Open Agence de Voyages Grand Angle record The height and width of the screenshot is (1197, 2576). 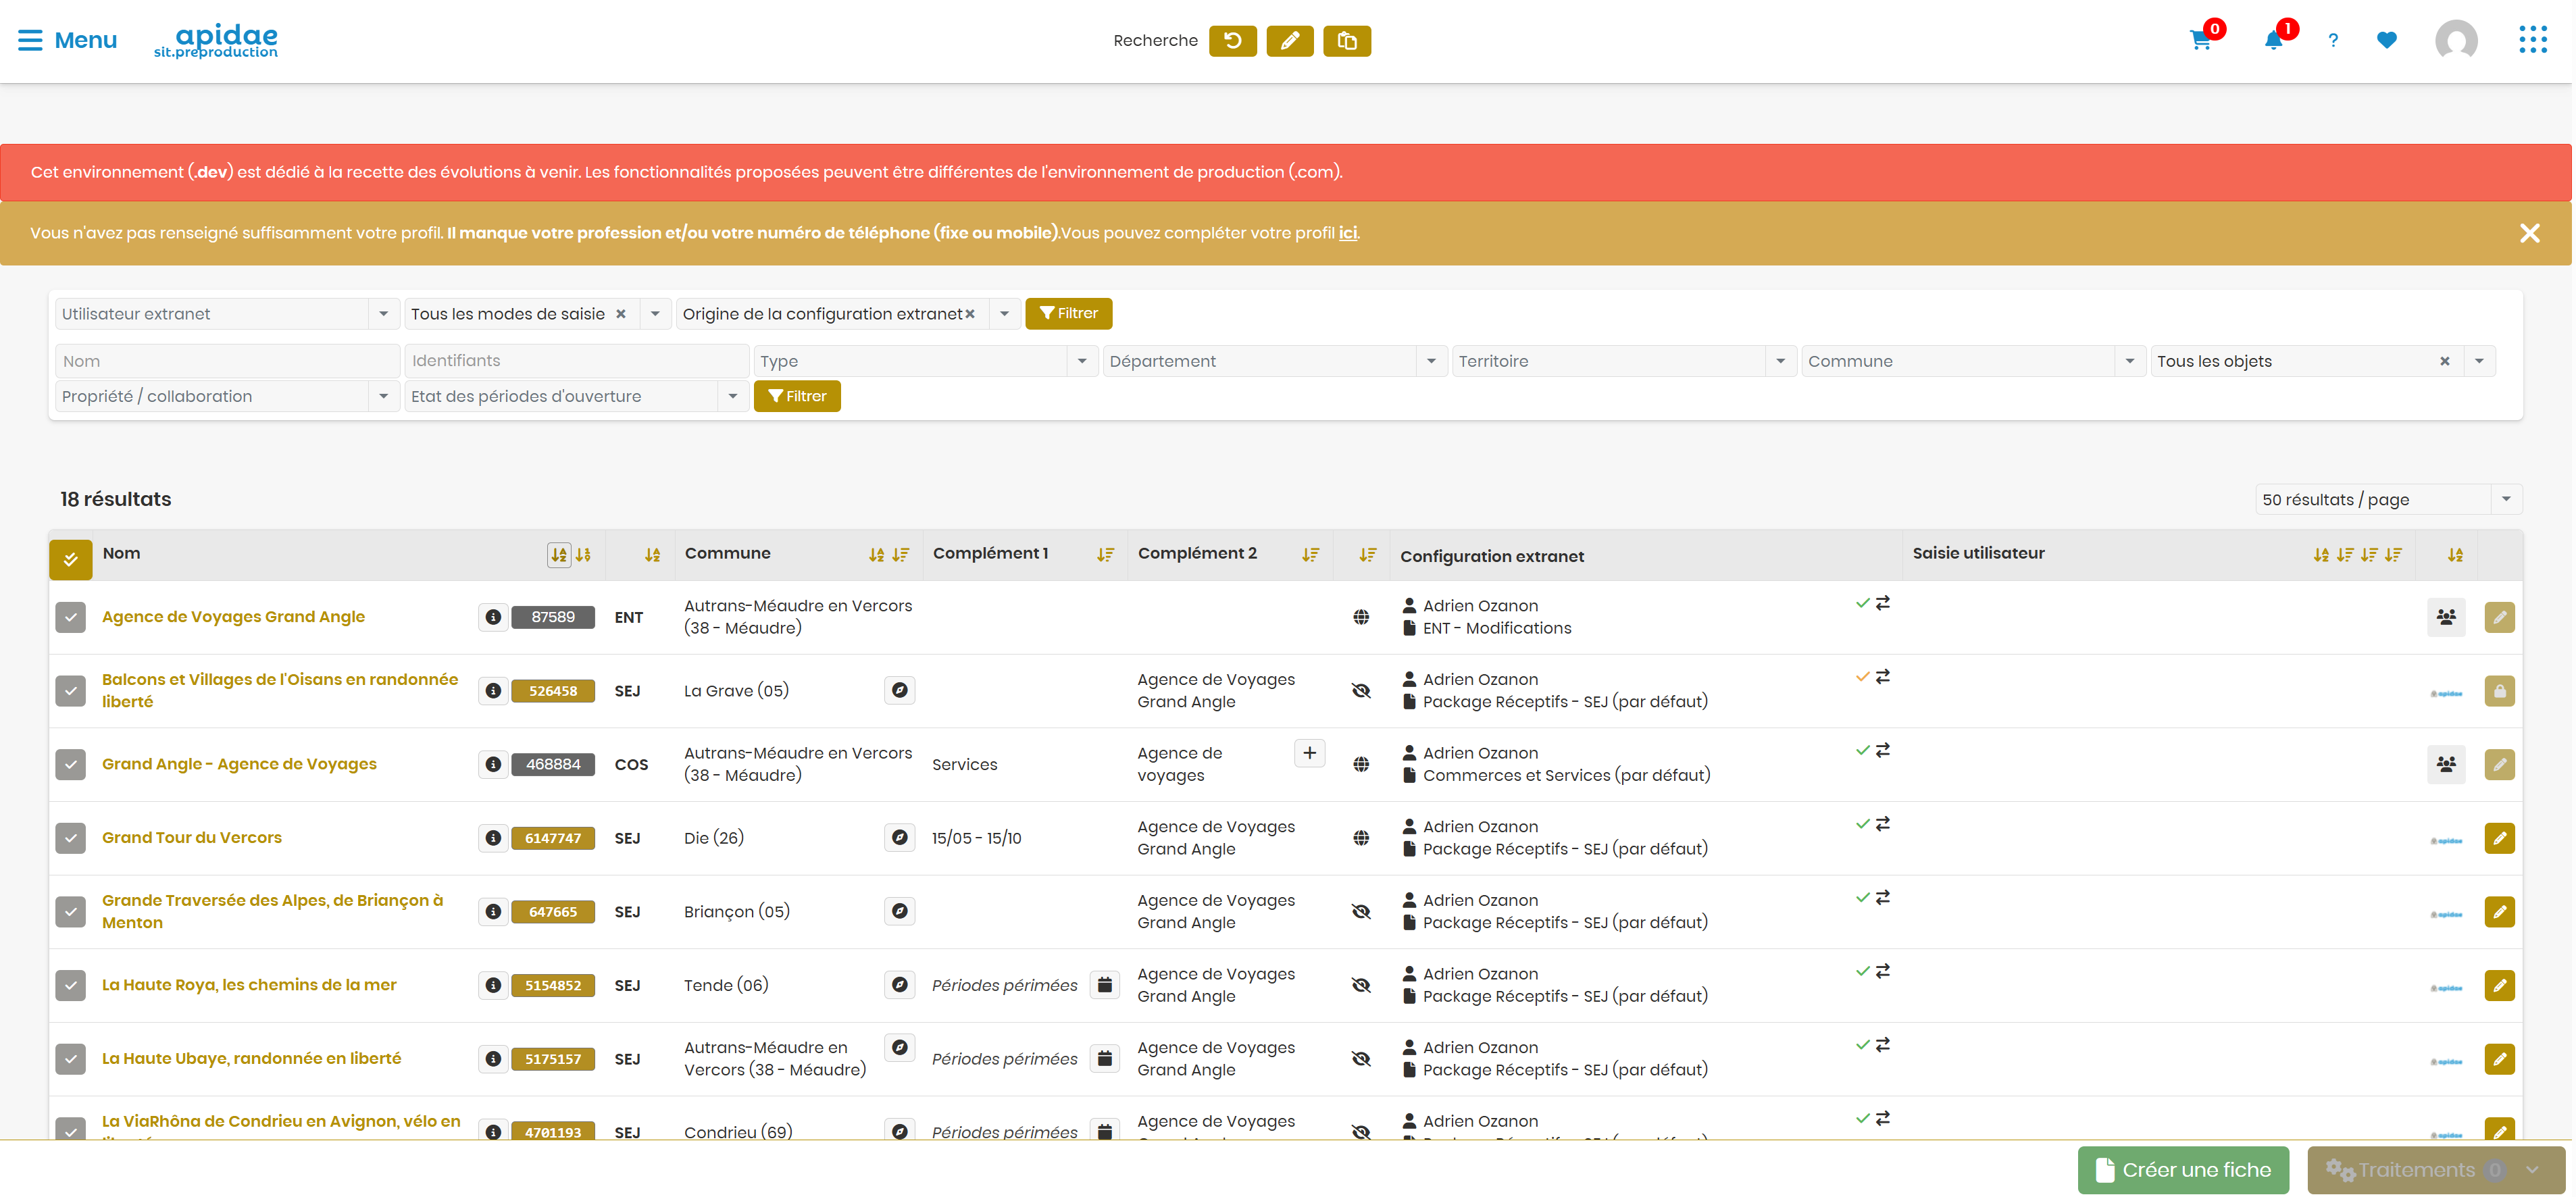[233, 617]
